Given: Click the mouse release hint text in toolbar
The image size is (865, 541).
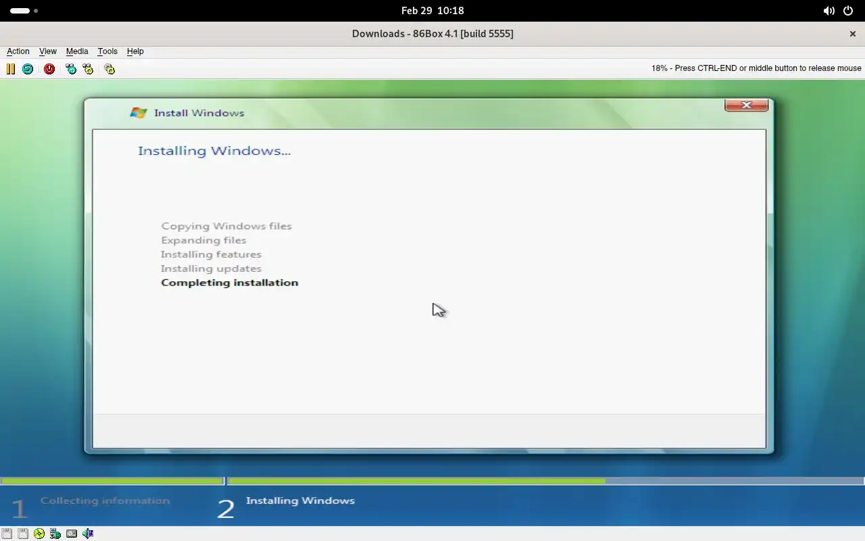Looking at the screenshot, I should (756, 68).
